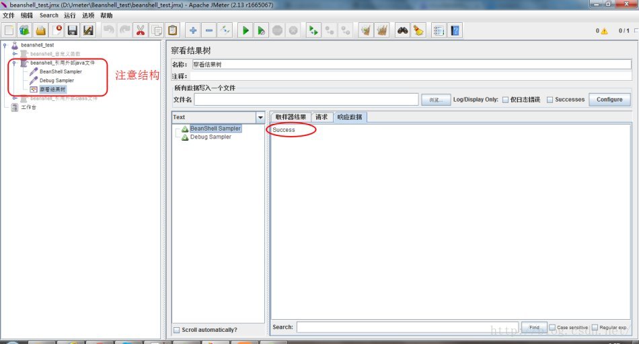
Task: Open the 运行 menu
Action: (70, 15)
